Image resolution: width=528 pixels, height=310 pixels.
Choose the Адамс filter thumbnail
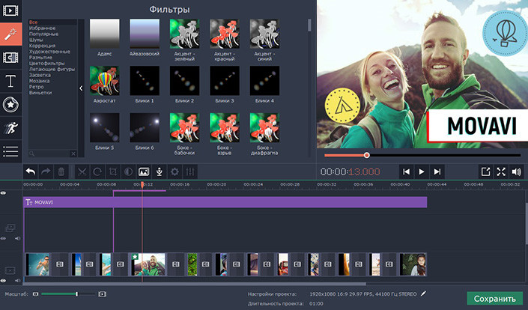(x=104, y=34)
